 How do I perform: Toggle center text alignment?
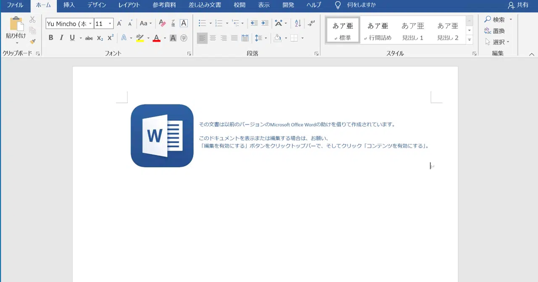[213, 38]
